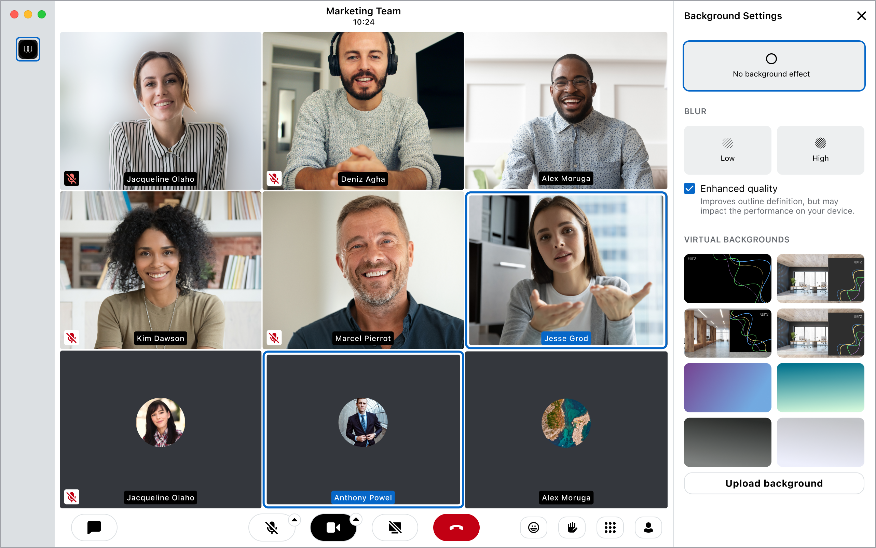
Task: Open emoji reactions
Action: 534,528
